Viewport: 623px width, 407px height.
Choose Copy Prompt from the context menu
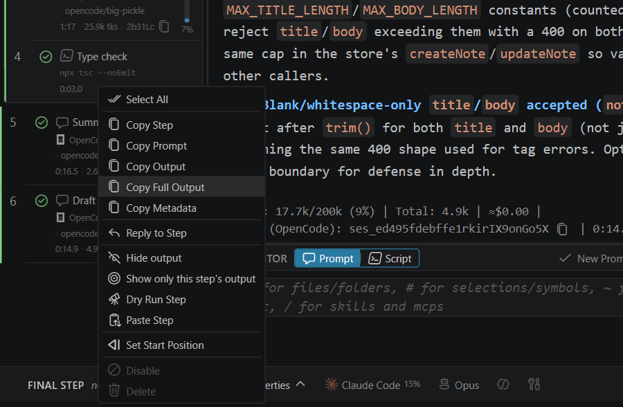tap(182, 146)
